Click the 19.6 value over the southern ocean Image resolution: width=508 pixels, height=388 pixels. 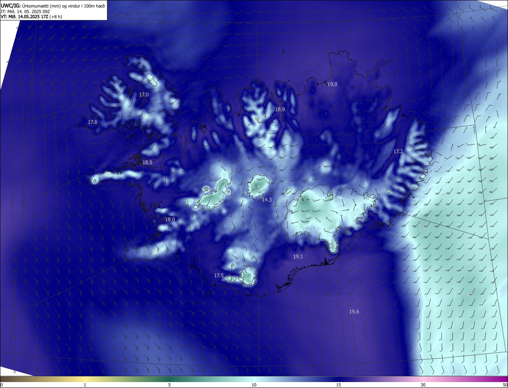pos(354,312)
